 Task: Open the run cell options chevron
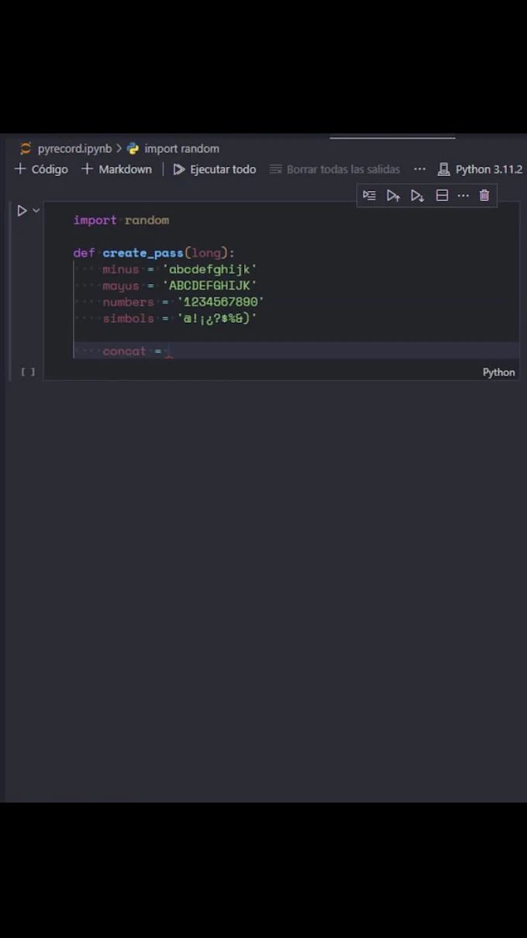coord(36,210)
